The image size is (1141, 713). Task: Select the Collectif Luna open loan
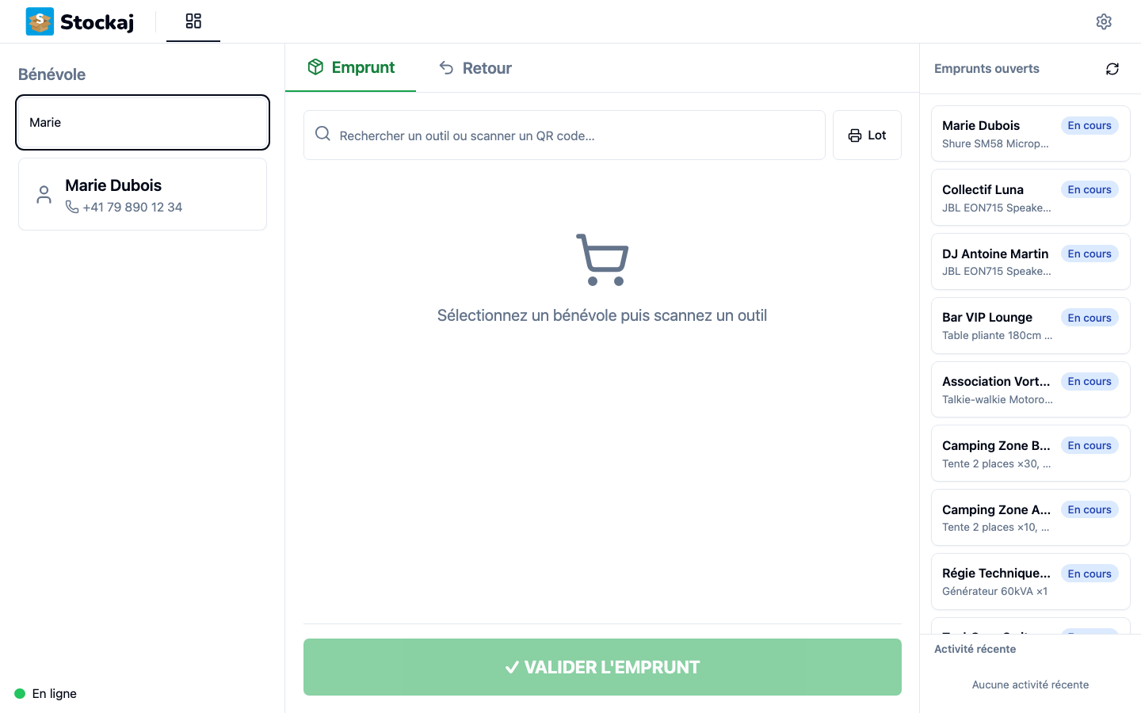(1030, 197)
